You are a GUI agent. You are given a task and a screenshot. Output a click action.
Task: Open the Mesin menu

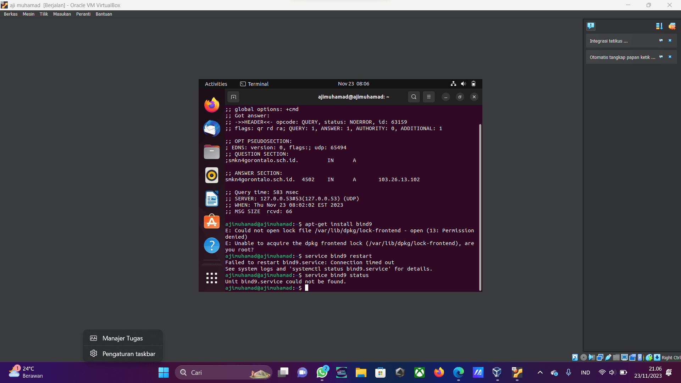[28, 14]
